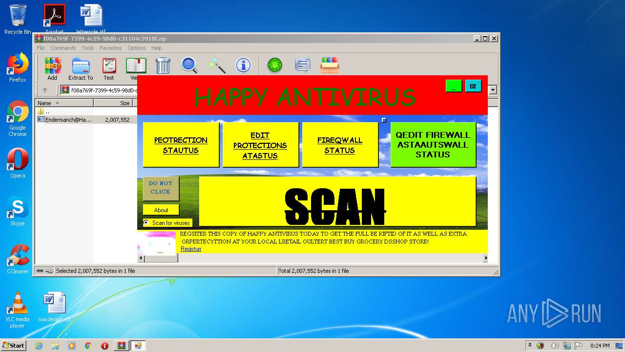Image resolution: width=625 pixels, height=352 pixels.
Task: Open the Favorites menu
Action: [111, 48]
